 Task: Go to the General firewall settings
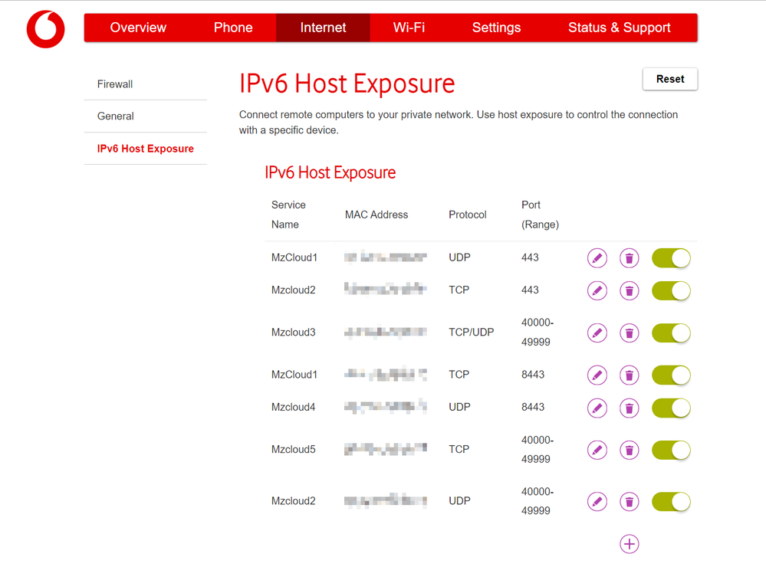coord(116,116)
